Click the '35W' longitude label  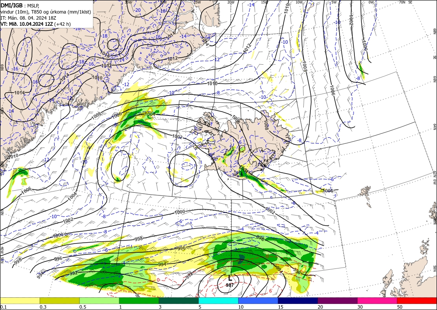128,2
